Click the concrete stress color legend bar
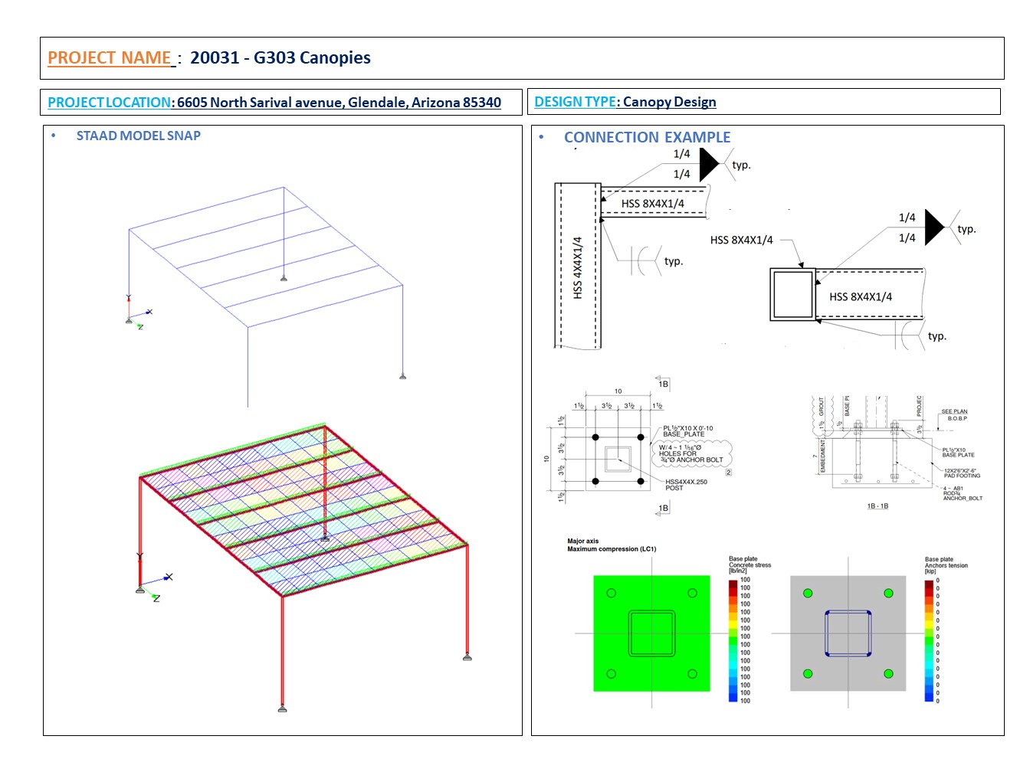This screenshot has width=1030, height=772. (733, 640)
